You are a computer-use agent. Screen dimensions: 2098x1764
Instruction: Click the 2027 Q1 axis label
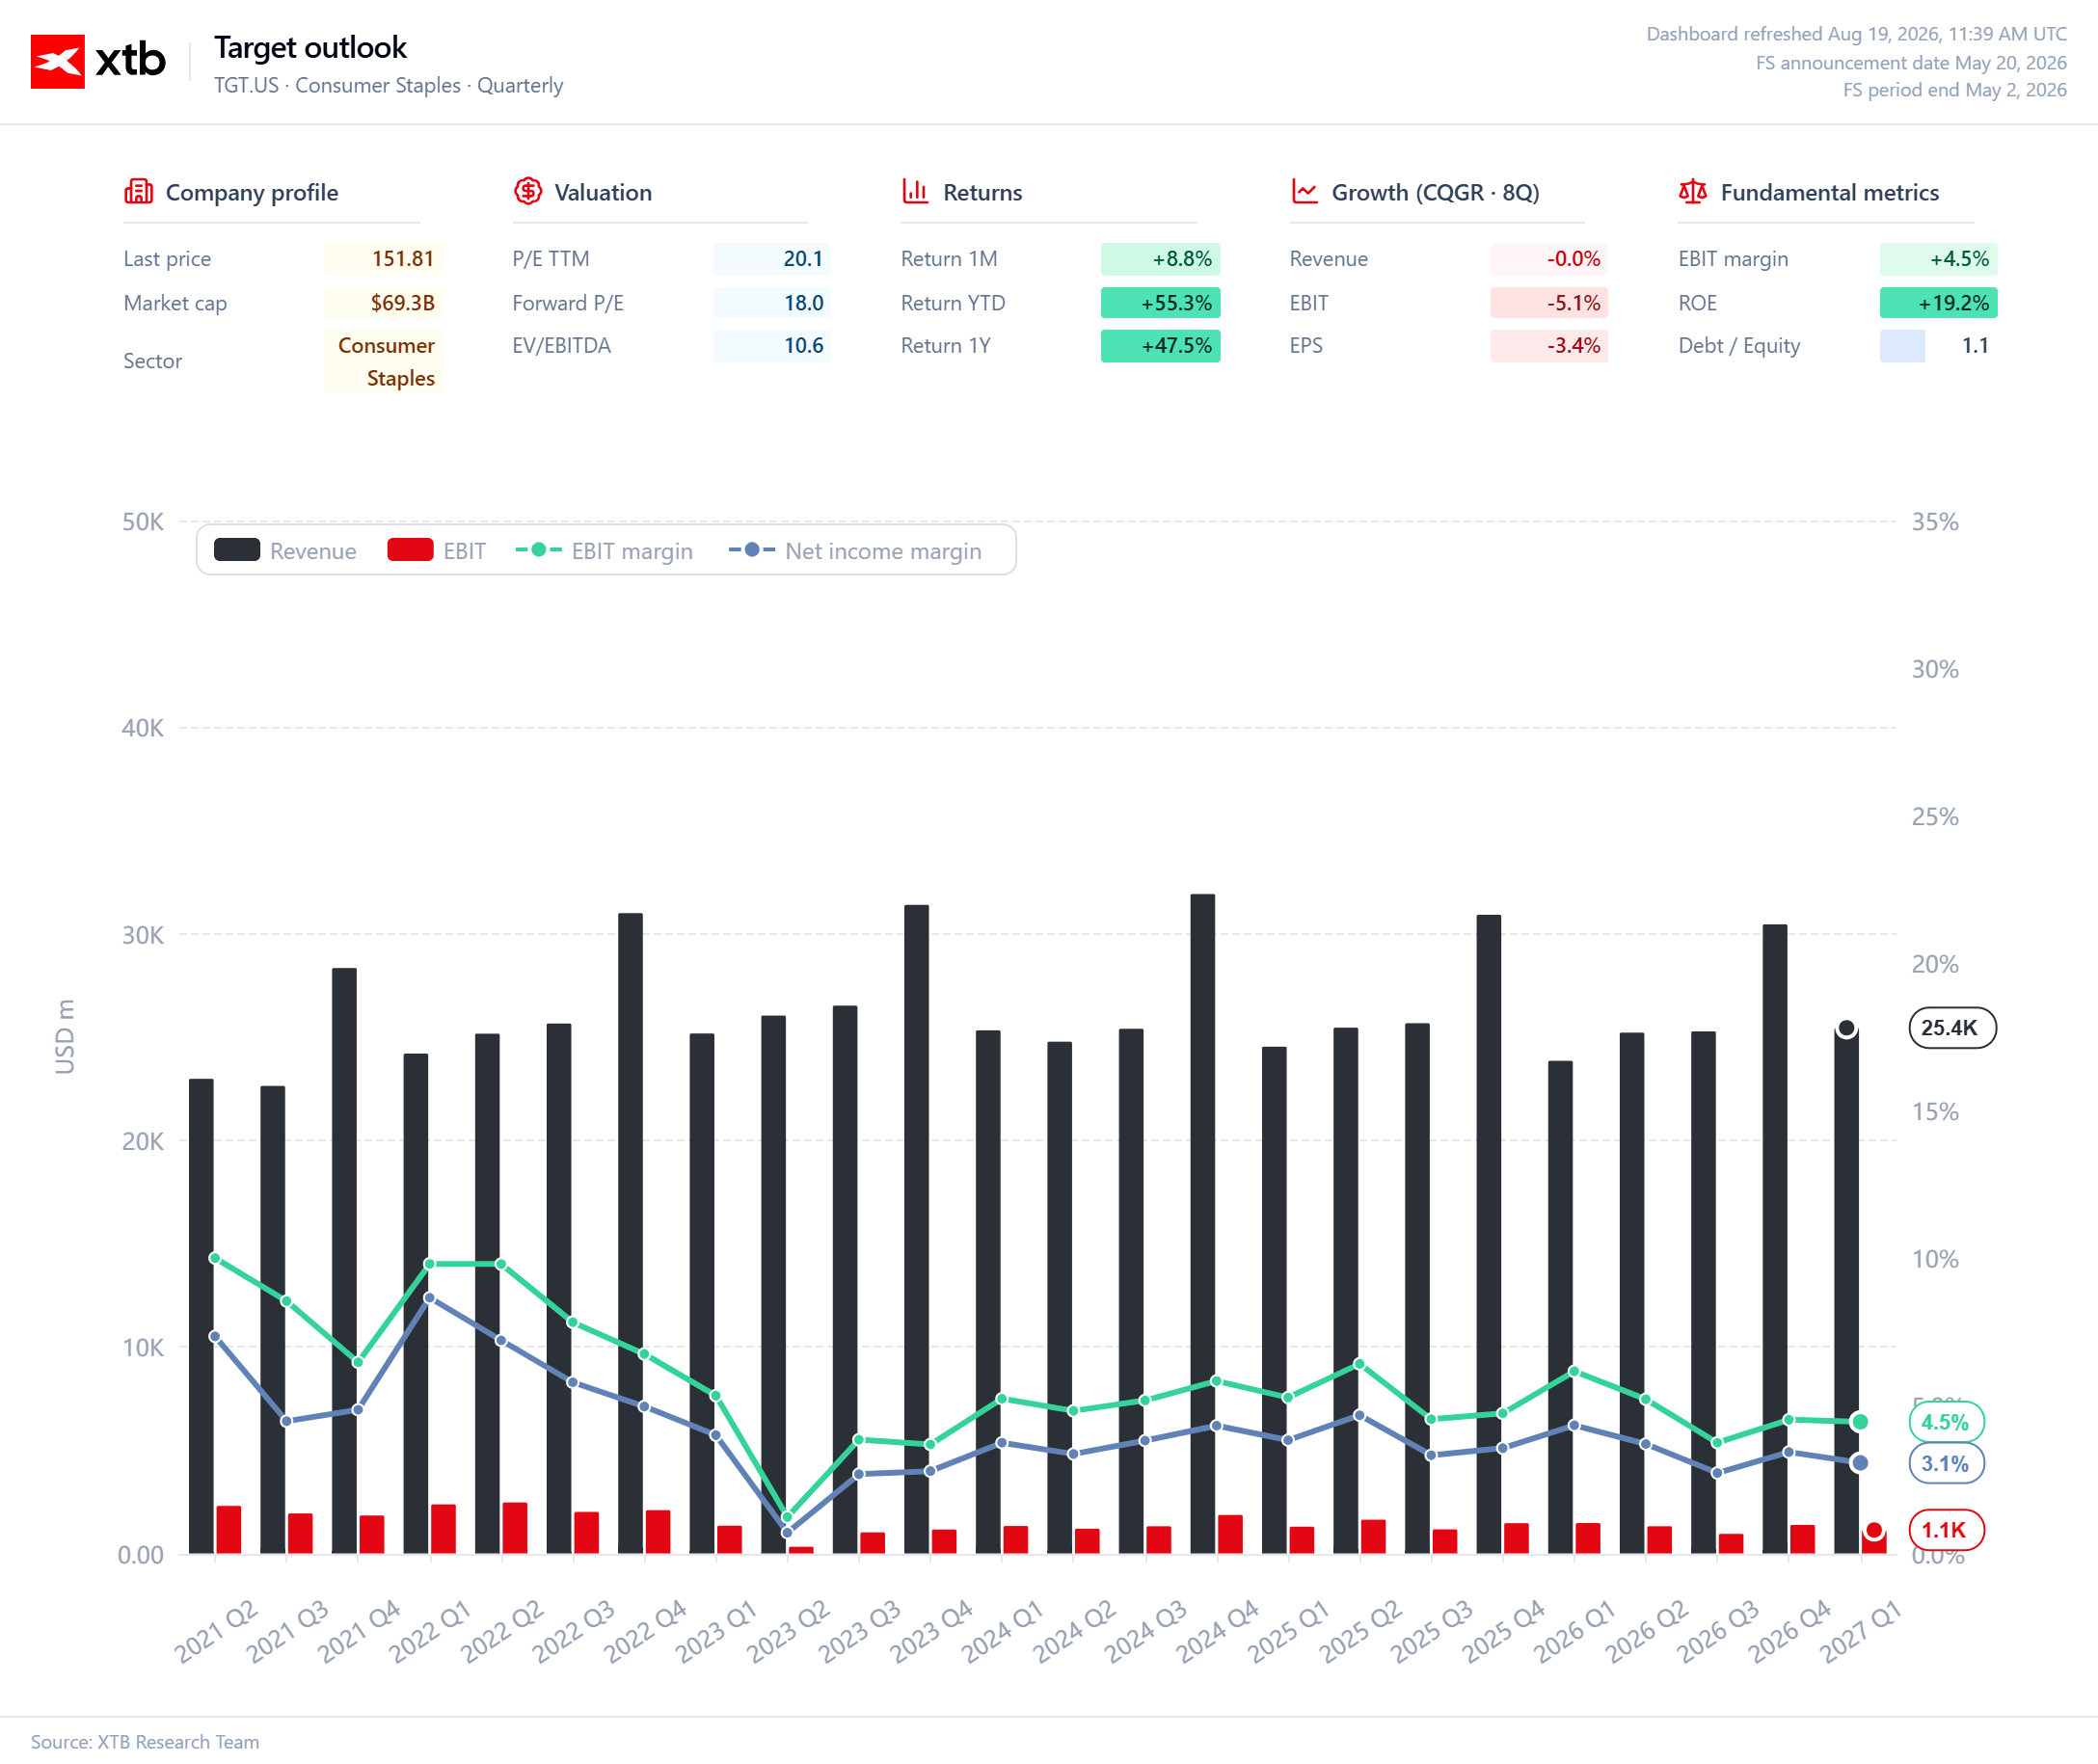(1861, 1631)
